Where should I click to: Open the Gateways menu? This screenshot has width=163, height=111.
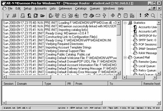[x=65, y=8]
